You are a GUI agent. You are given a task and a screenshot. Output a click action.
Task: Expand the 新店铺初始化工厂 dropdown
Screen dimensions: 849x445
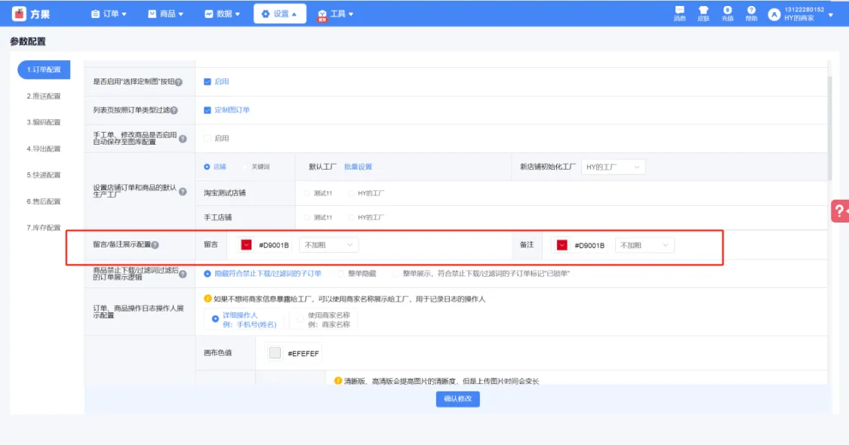[613, 167]
